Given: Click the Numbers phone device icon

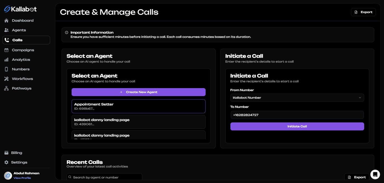Looking at the screenshot, I should click(6, 69).
